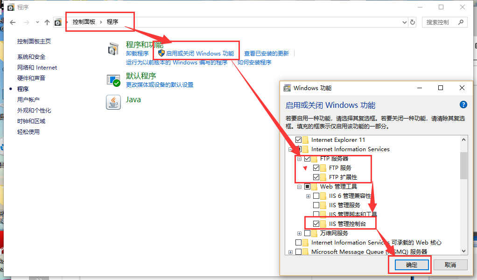The width and height of the screenshot is (477, 280).
Task: Open 网络和 Internet category
Action: tap(37, 68)
